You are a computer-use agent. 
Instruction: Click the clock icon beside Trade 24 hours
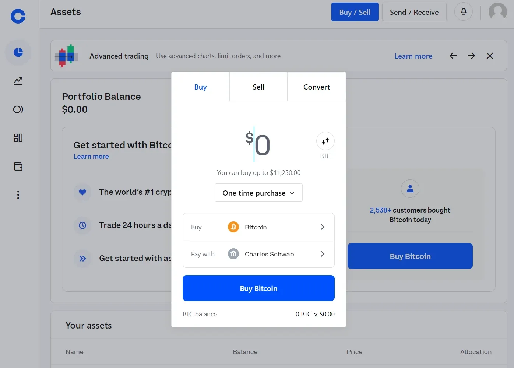tap(82, 225)
